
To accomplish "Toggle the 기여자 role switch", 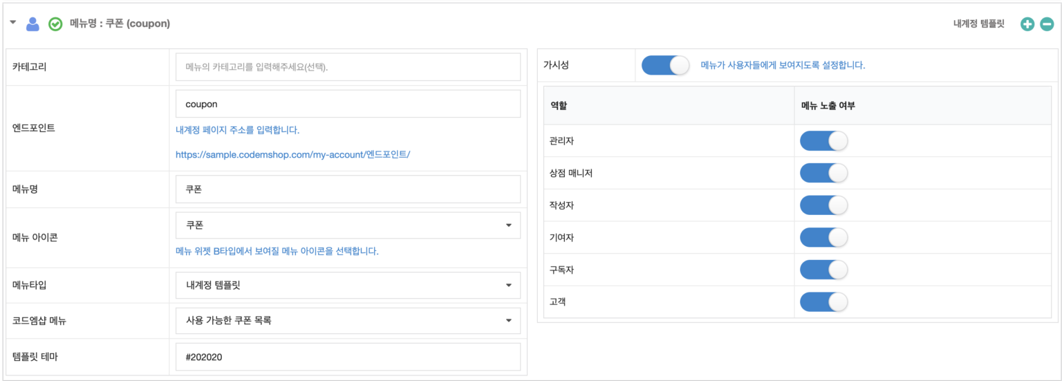I will point(823,237).
